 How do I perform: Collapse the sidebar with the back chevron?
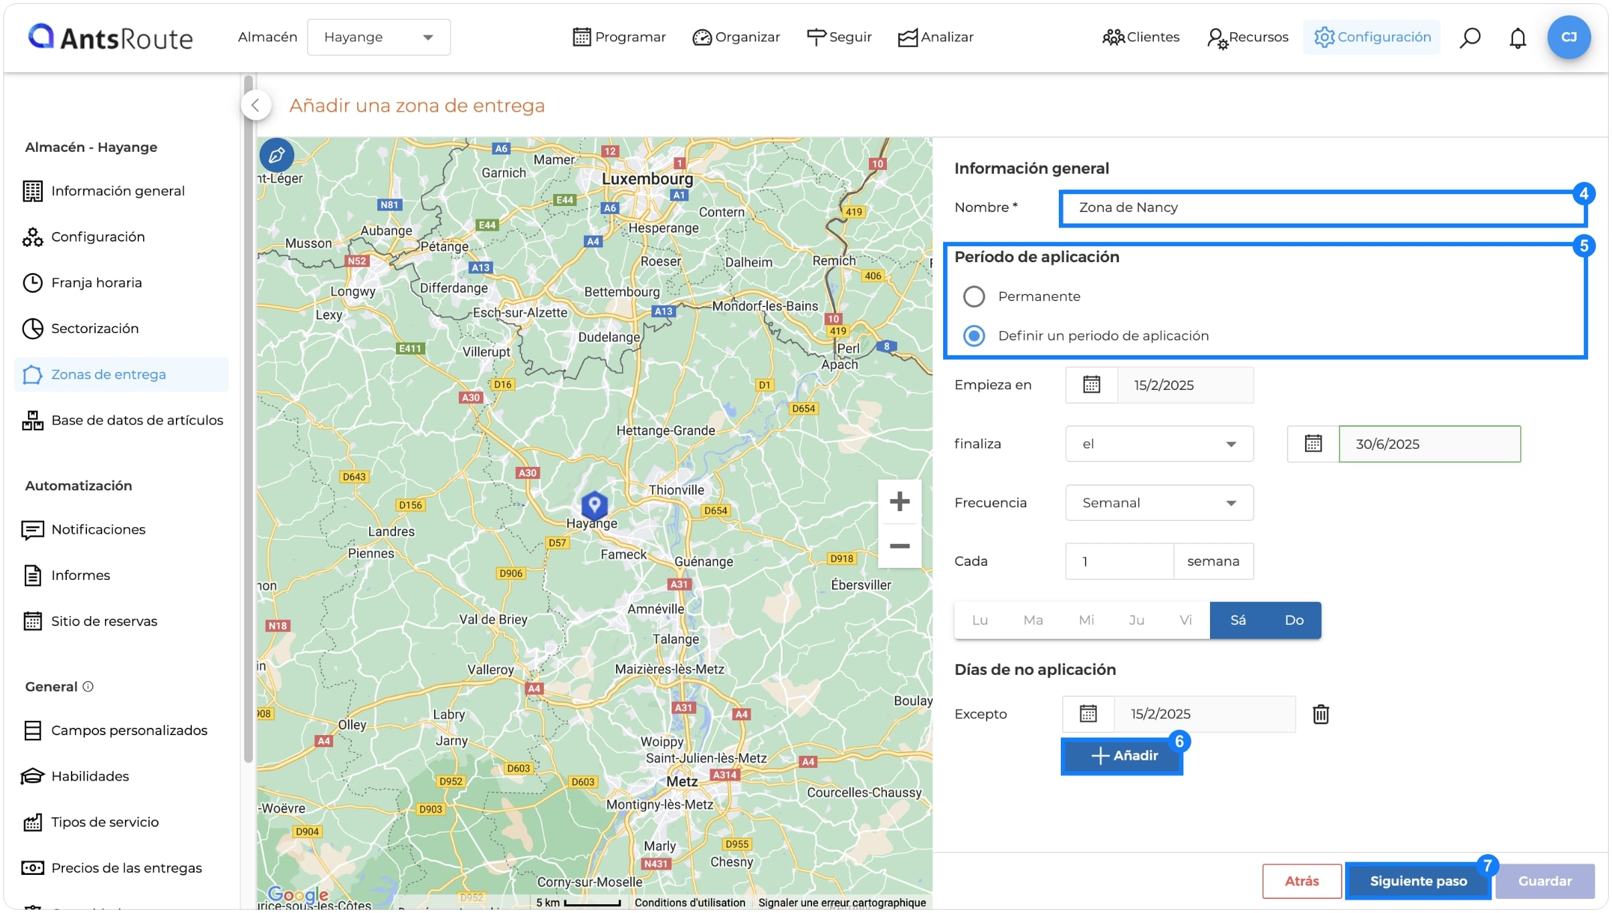256,105
